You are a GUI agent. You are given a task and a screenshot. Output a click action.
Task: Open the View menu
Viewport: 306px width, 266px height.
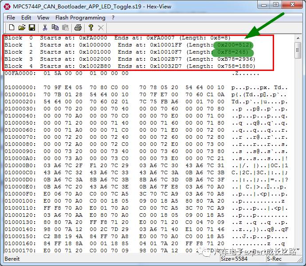click(43, 18)
